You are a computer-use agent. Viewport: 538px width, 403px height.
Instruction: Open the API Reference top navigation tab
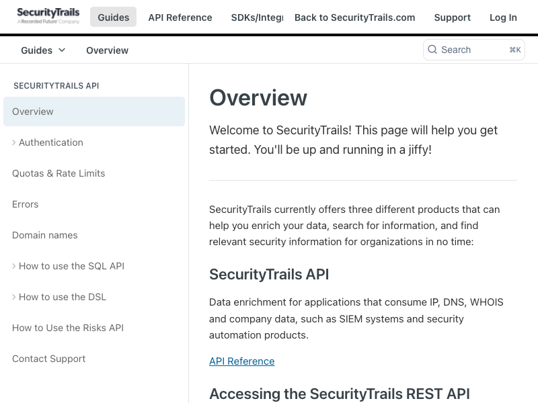(180, 17)
